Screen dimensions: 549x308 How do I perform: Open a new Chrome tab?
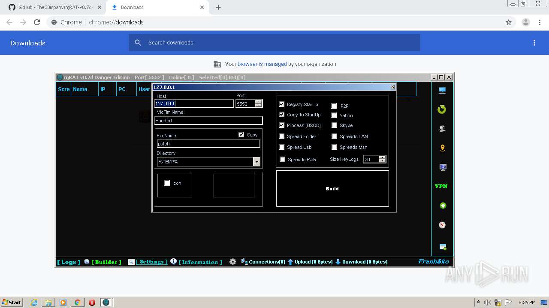pyautogui.click(x=218, y=7)
